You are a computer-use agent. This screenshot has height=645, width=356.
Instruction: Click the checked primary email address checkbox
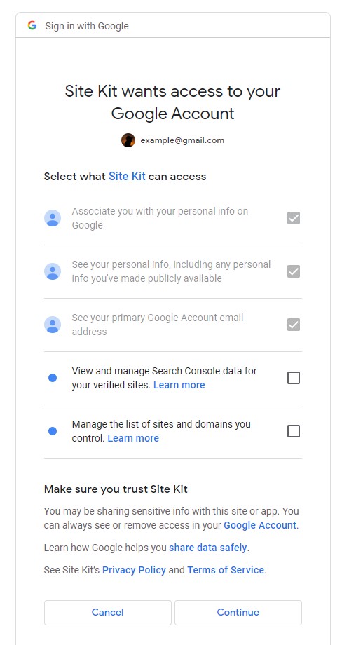pos(294,325)
